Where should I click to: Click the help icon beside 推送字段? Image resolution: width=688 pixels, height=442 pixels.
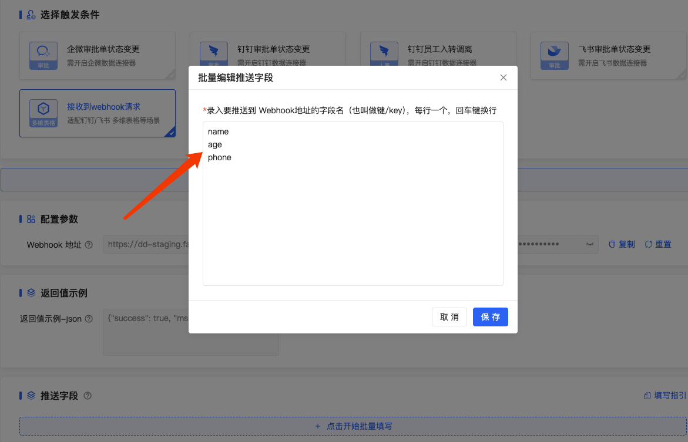(88, 396)
